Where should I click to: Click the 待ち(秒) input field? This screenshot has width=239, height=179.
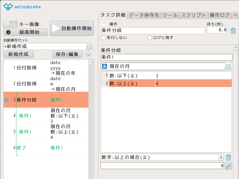pos(217,30)
